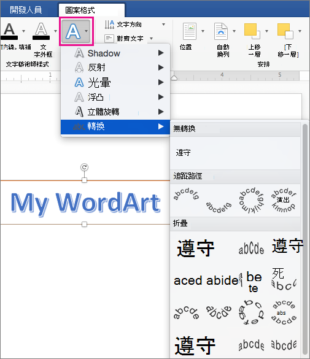
Task: Select the arch up follow-path transform
Action: pyautogui.click(x=186, y=194)
